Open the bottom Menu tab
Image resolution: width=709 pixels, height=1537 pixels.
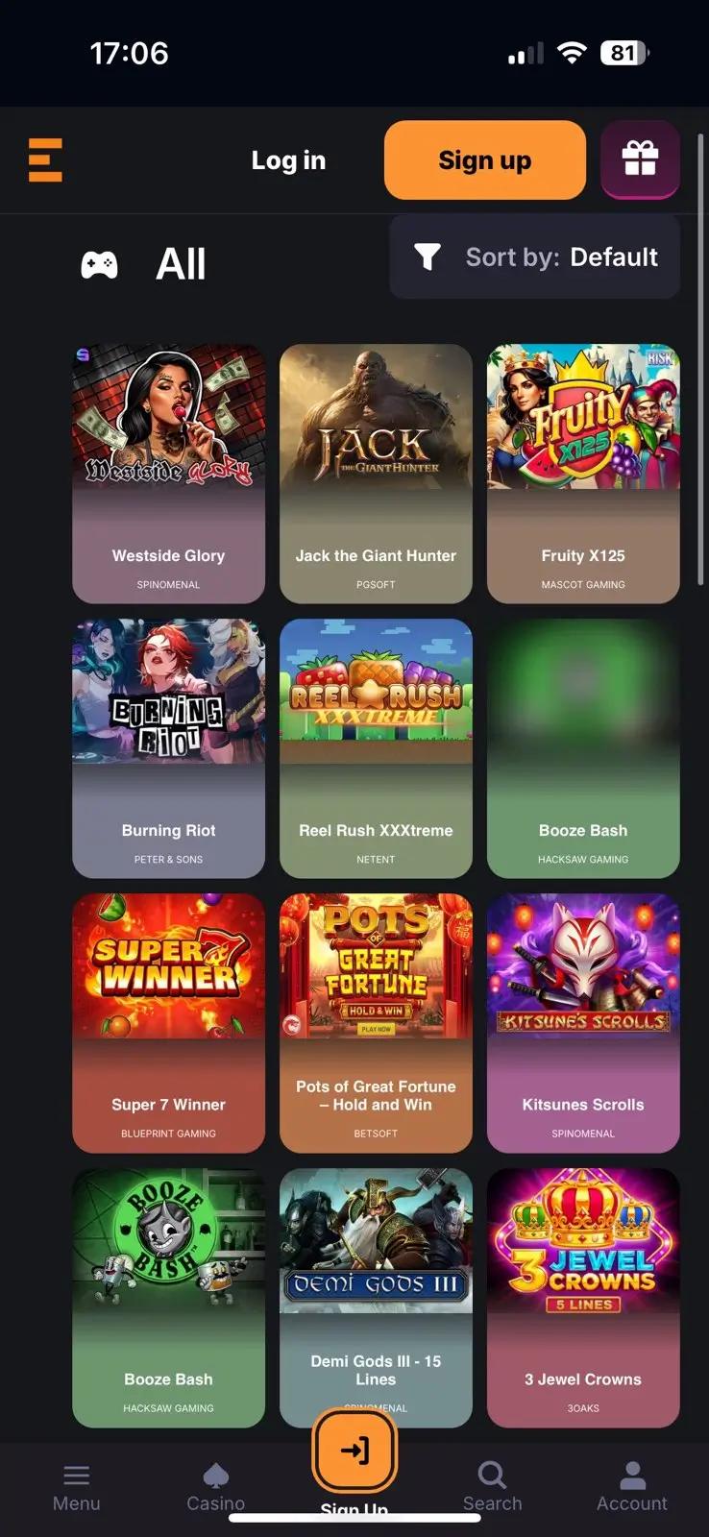pyautogui.click(x=76, y=1487)
